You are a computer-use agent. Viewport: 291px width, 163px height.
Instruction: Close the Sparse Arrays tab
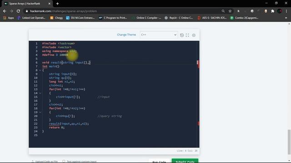50,4
